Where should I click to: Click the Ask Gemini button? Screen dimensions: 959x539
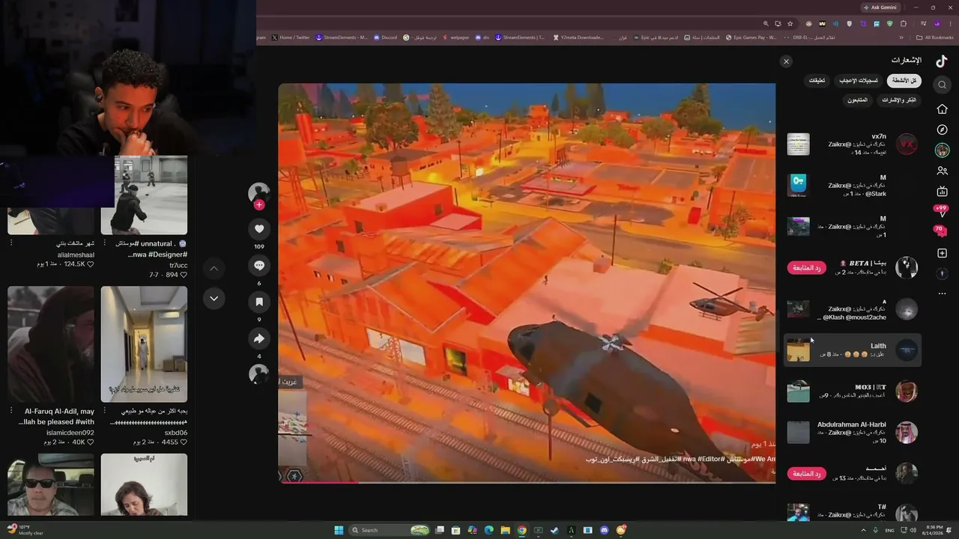(x=880, y=7)
